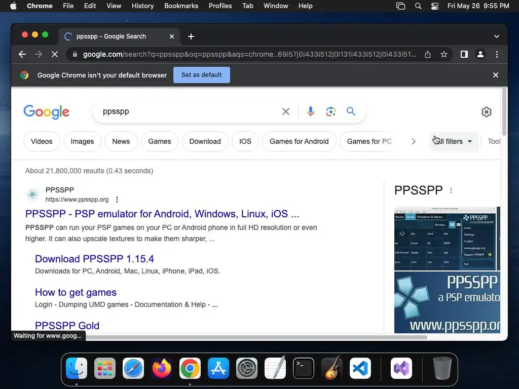Open the Chrome profile avatar

point(480,54)
